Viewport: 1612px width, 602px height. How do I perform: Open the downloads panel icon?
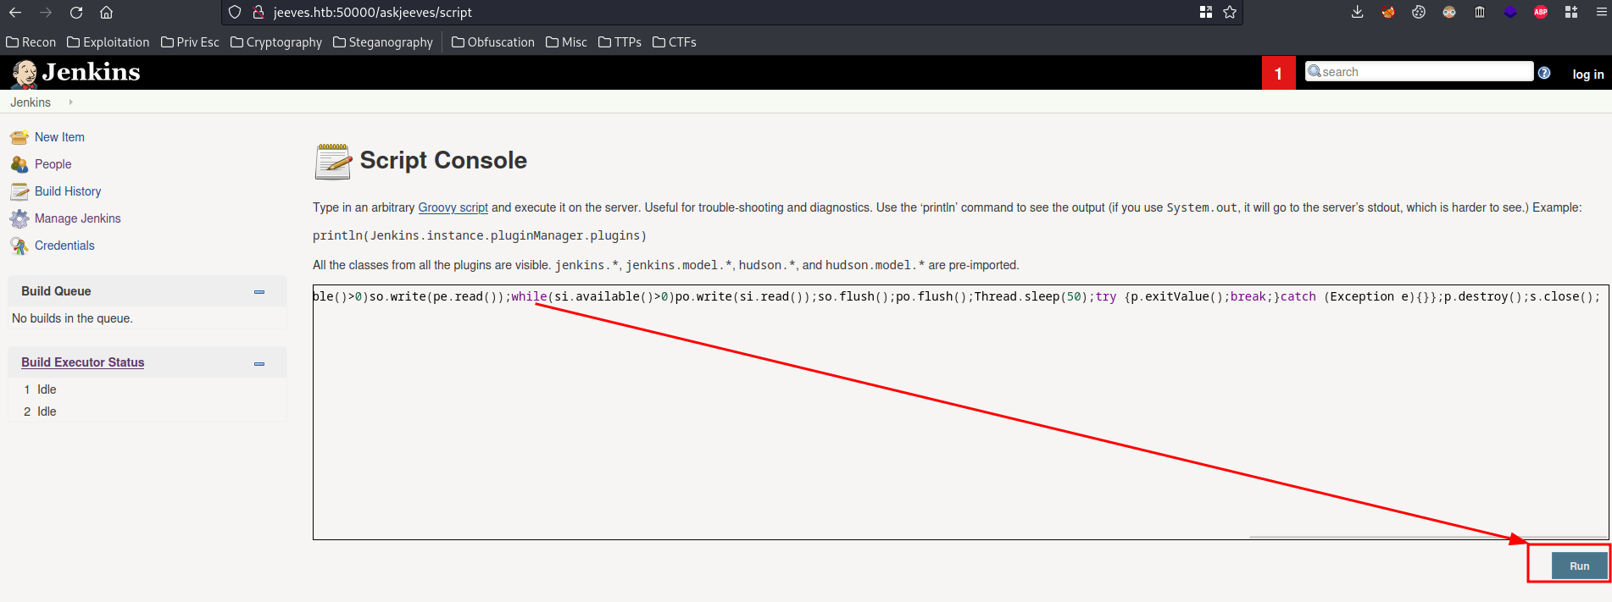pos(1357,12)
